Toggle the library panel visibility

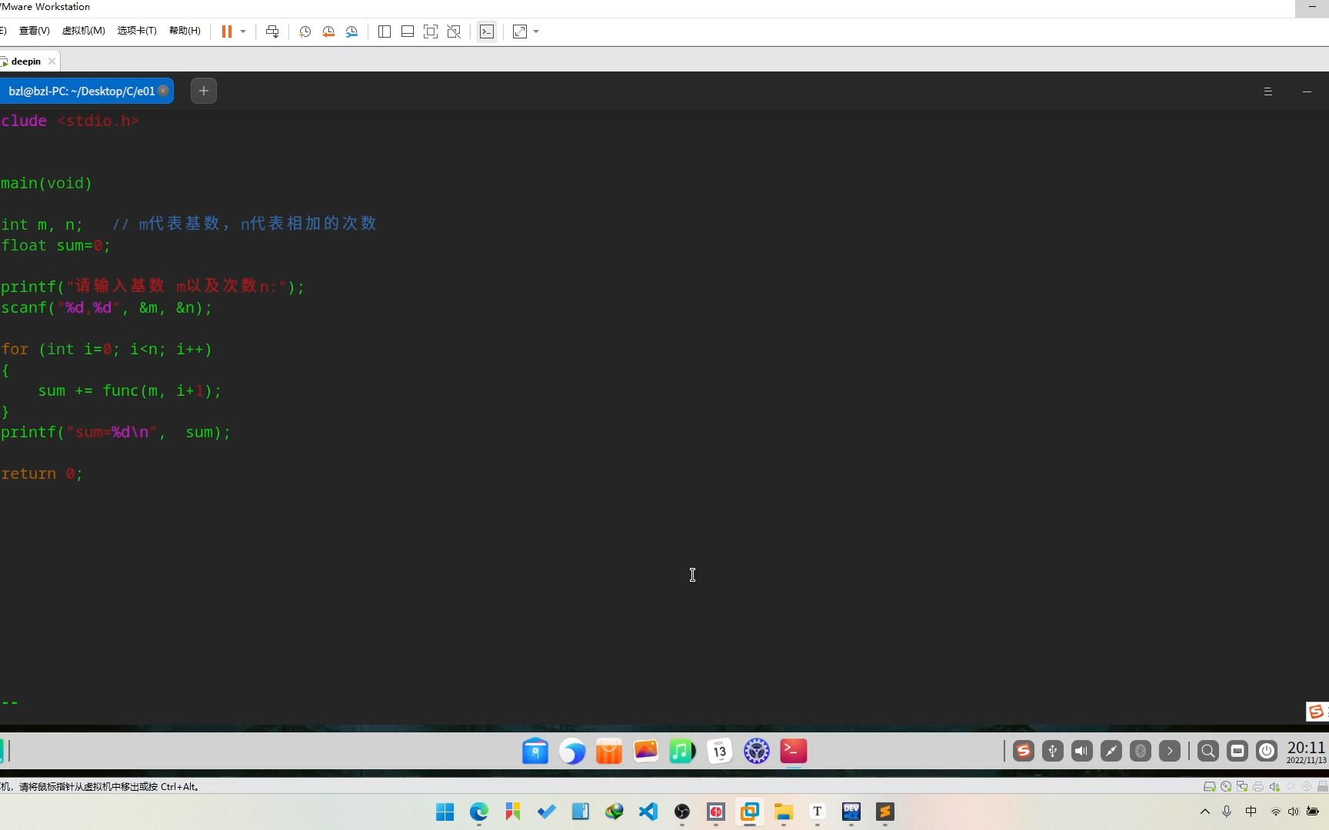click(385, 32)
